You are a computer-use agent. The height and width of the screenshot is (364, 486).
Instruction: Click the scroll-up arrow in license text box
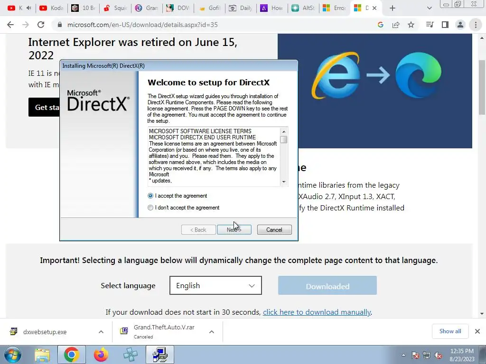(x=284, y=132)
